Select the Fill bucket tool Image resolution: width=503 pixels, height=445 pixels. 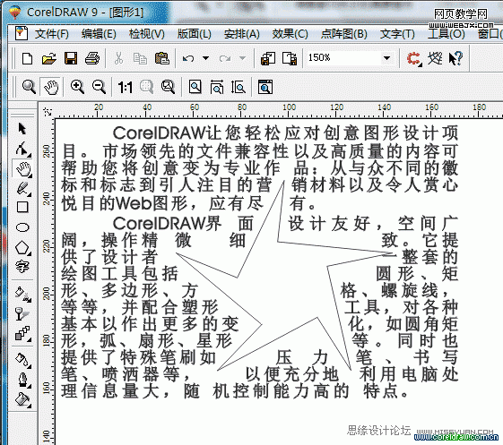click(x=22, y=399)
